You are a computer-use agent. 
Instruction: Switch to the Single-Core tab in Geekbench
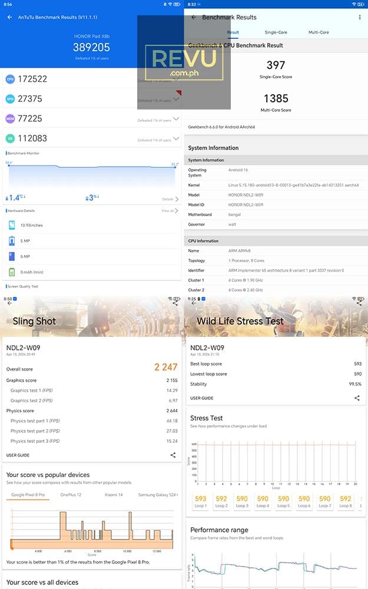tap(277, 32)
